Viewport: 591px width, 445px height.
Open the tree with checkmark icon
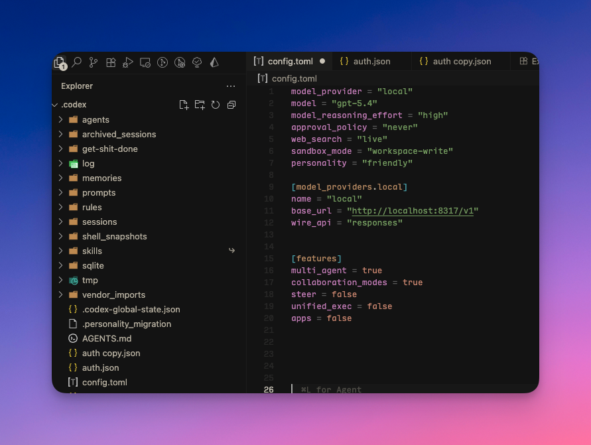click(197, 62)
